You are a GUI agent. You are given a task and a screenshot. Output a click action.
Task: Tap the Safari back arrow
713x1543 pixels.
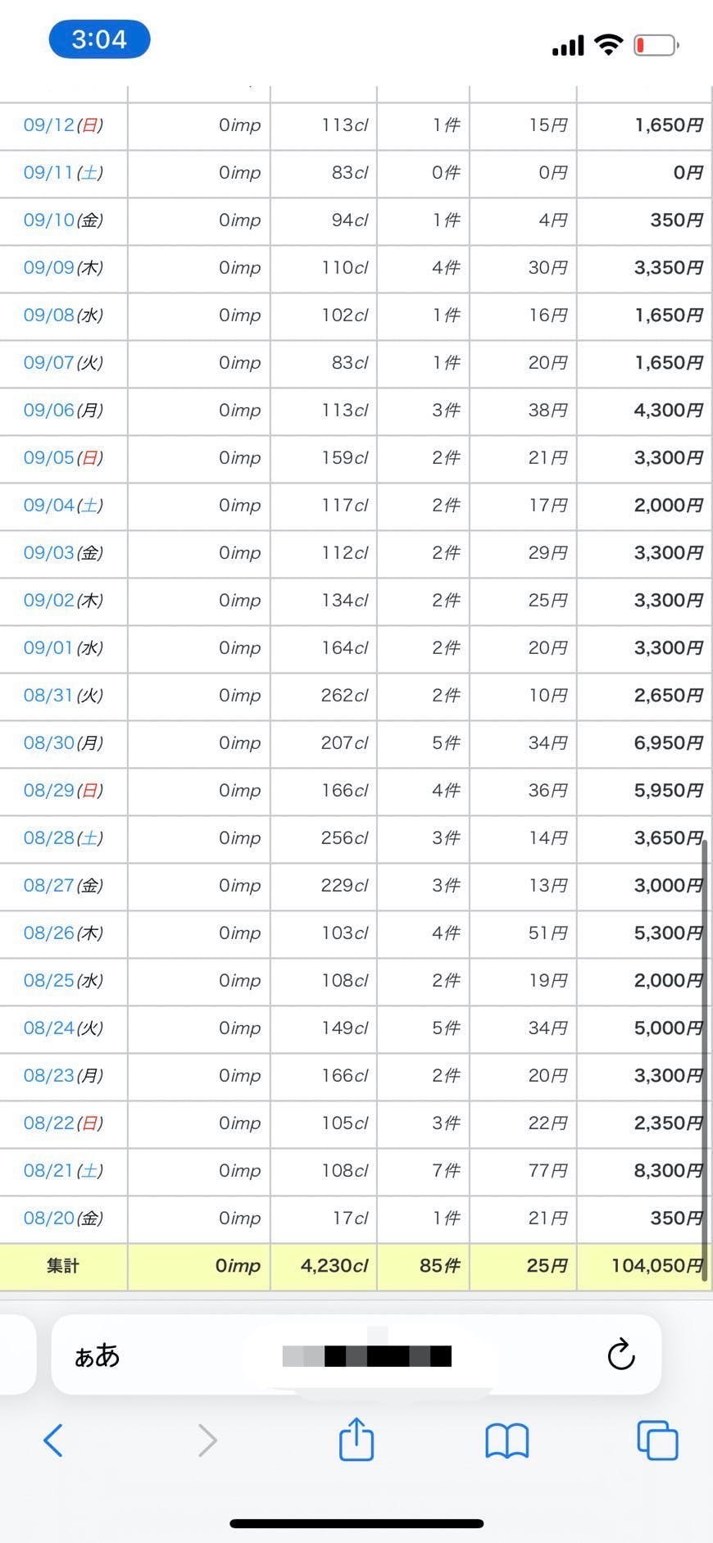point(53,1440)
